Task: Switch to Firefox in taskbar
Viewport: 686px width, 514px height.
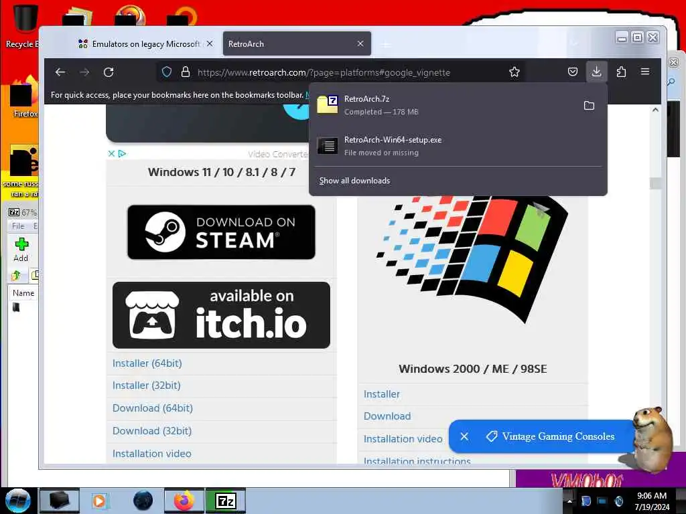Action: pyautogui.click(x=184, y=501)
